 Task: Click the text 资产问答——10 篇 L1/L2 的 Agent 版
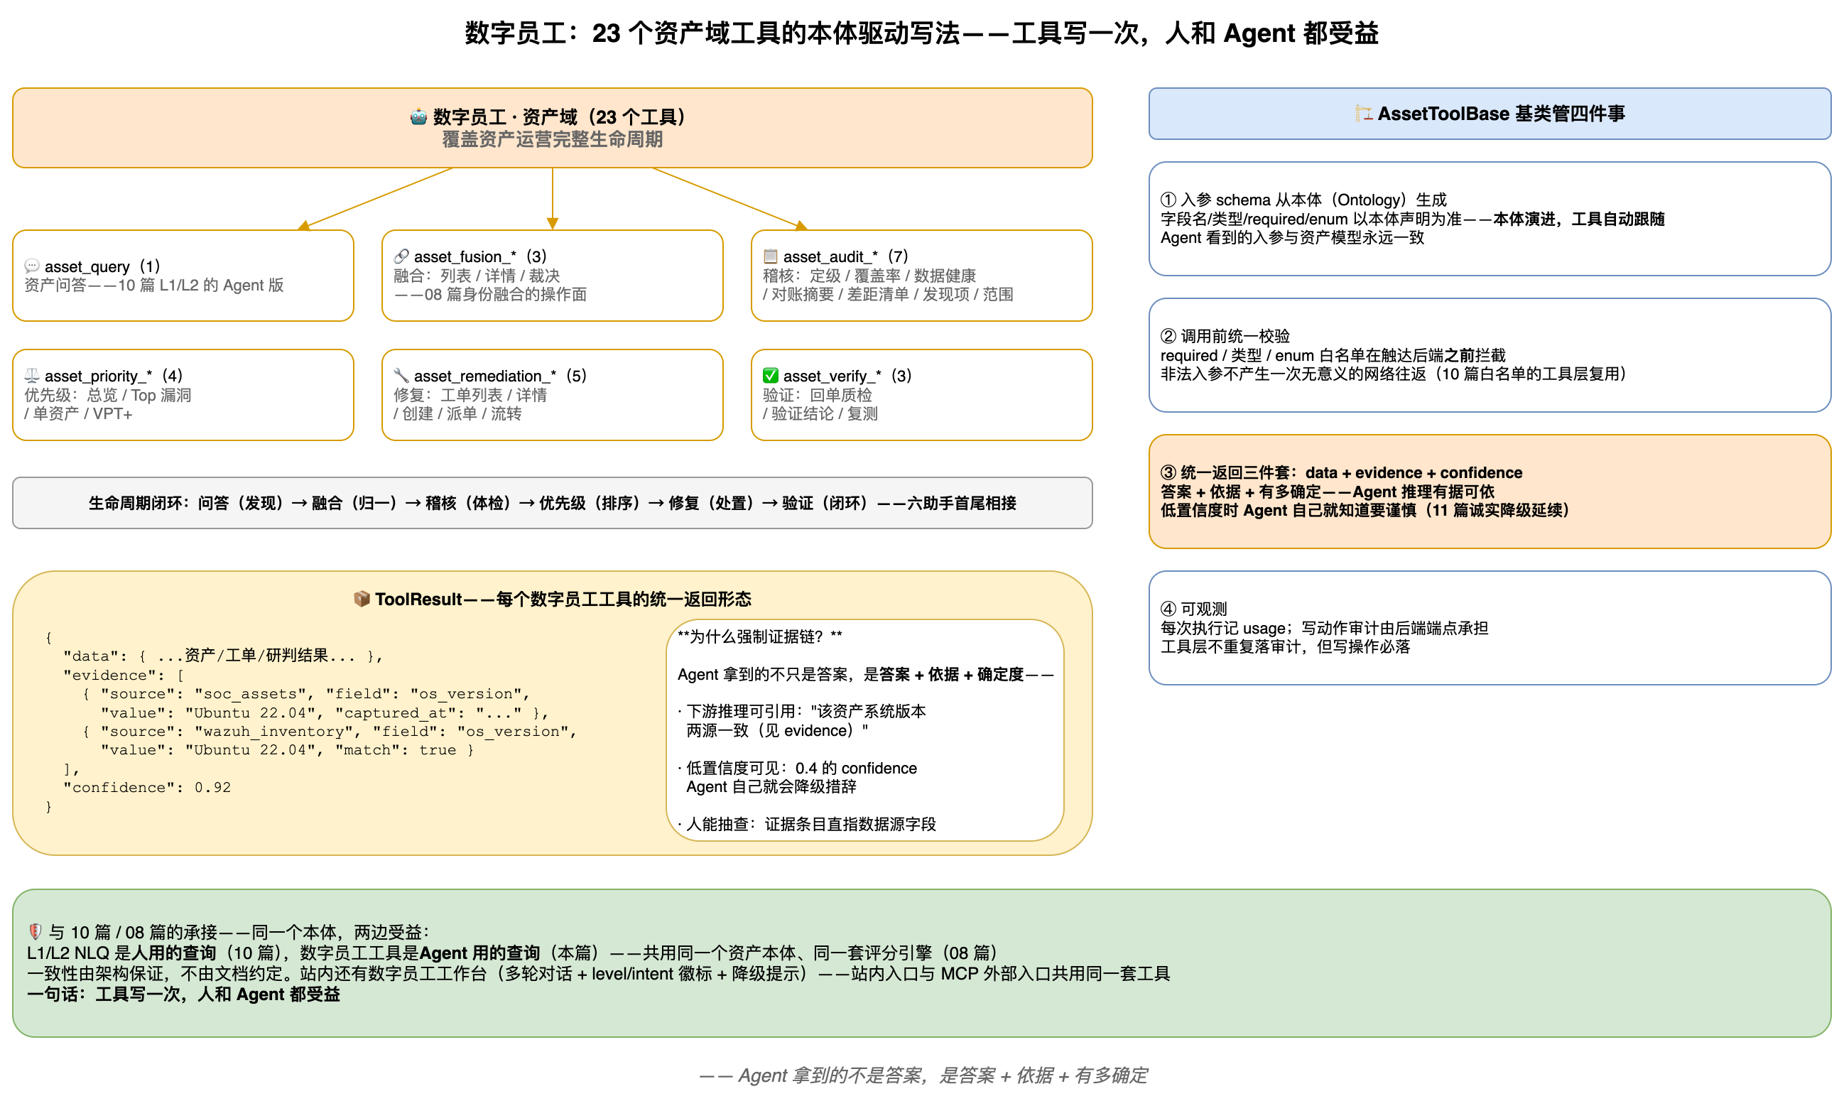point(154,285)
